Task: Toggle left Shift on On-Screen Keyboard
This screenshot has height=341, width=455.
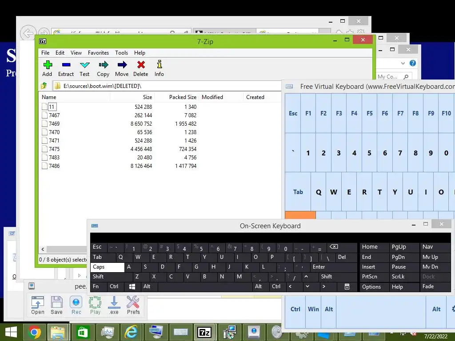Action: click(112, 277)
